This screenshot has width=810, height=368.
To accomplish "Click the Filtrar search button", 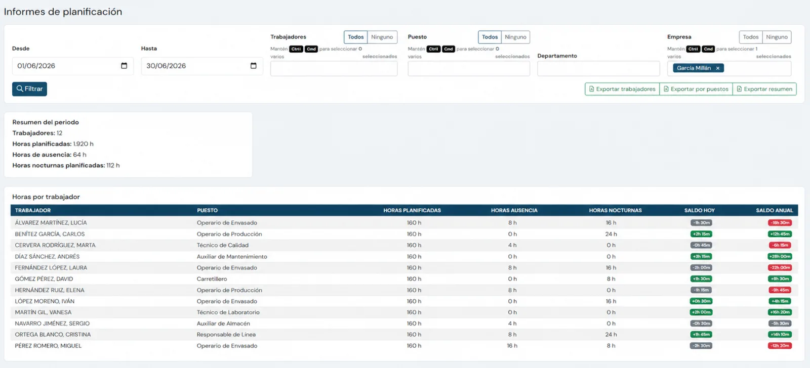I will coord(29,89).
